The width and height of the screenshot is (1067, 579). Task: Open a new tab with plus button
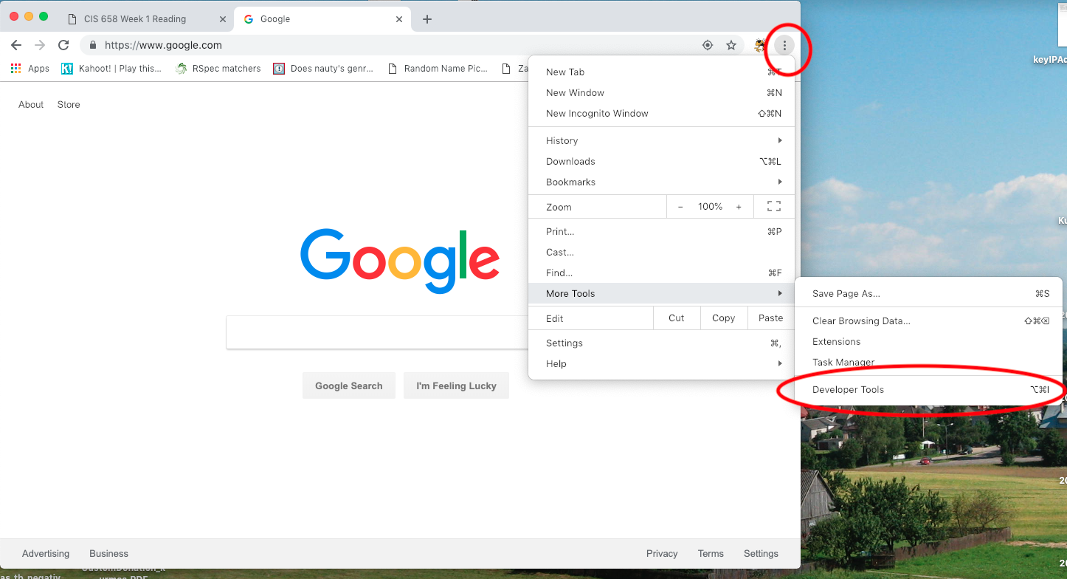(427, 19)
